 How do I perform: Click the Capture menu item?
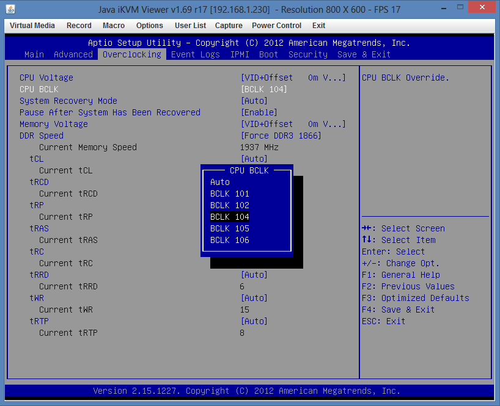229,26
